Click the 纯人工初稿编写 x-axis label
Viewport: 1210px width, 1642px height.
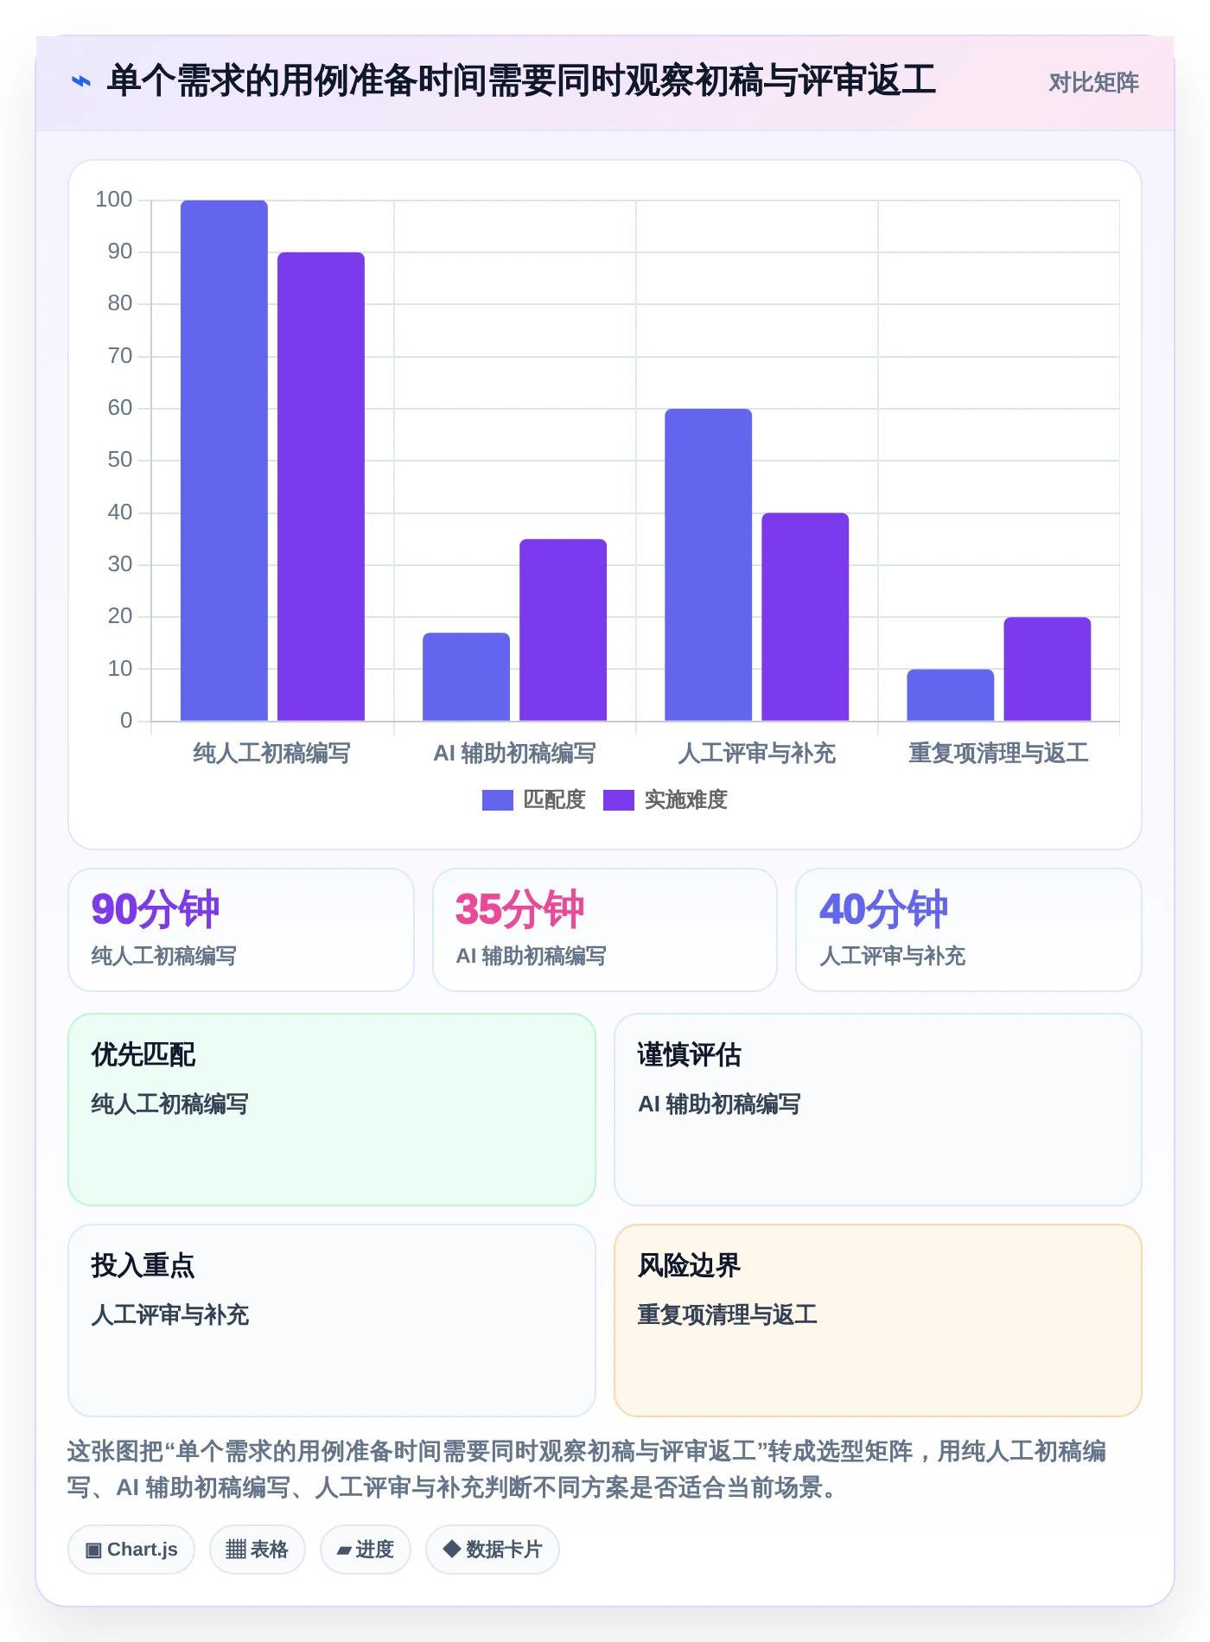(x=271, y=754)
